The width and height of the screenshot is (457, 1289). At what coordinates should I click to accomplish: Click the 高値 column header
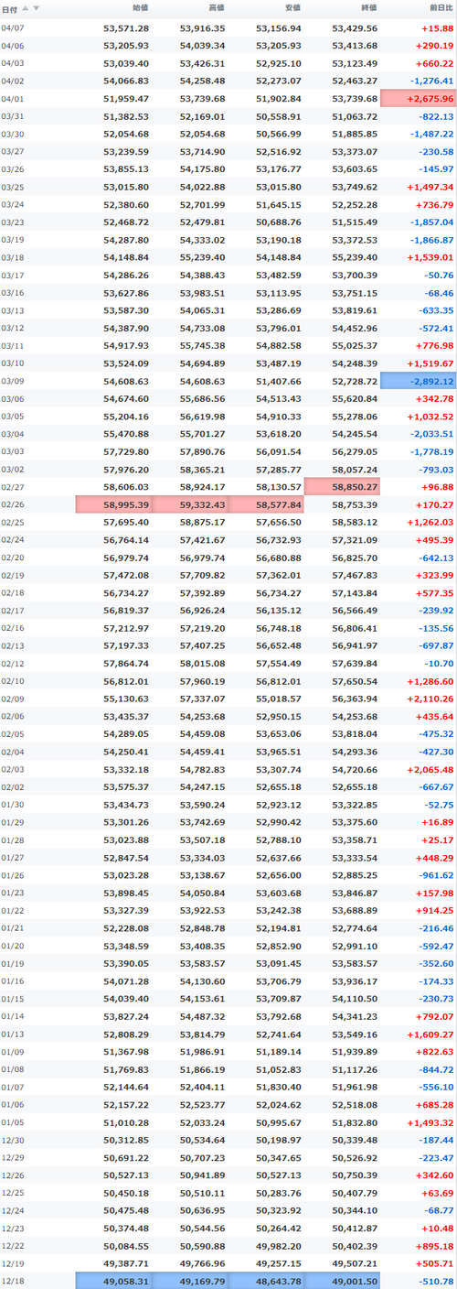217,7
